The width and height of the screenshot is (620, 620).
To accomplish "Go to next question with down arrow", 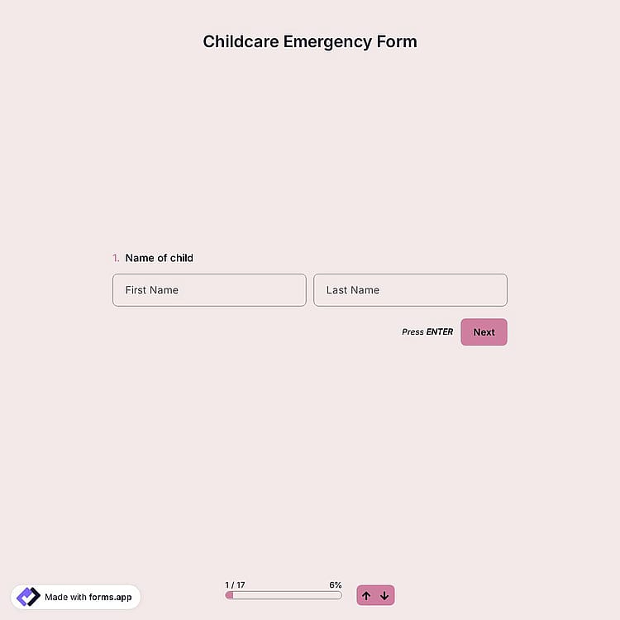I will [x=384, y=595].
